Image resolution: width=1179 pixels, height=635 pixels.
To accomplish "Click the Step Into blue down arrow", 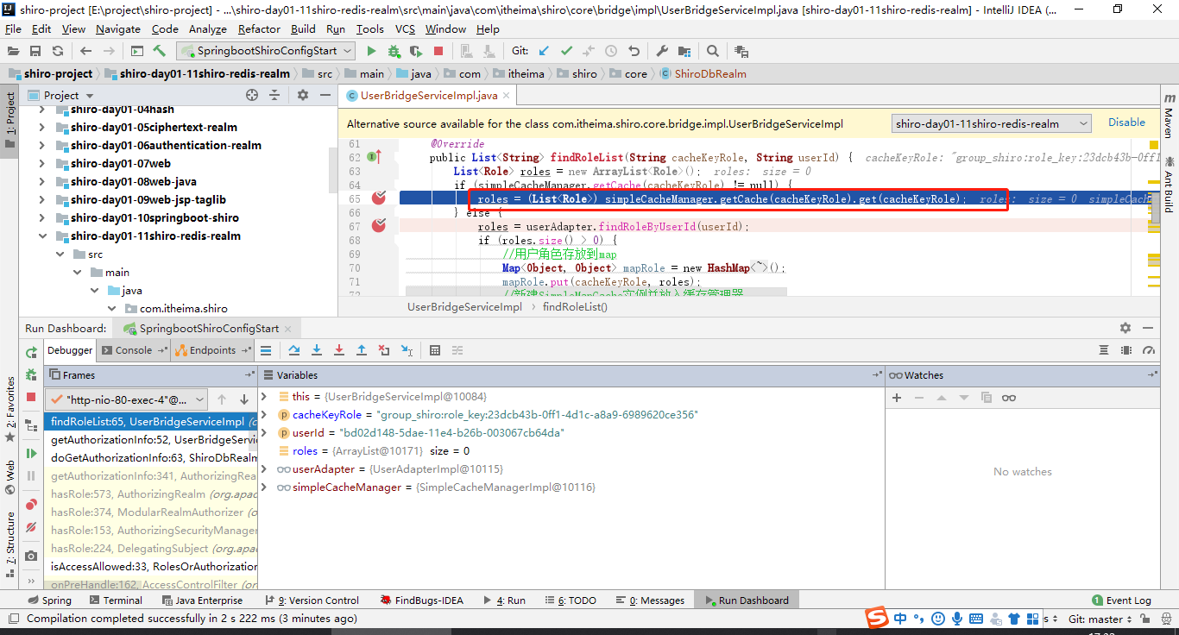I will (317, 350).
